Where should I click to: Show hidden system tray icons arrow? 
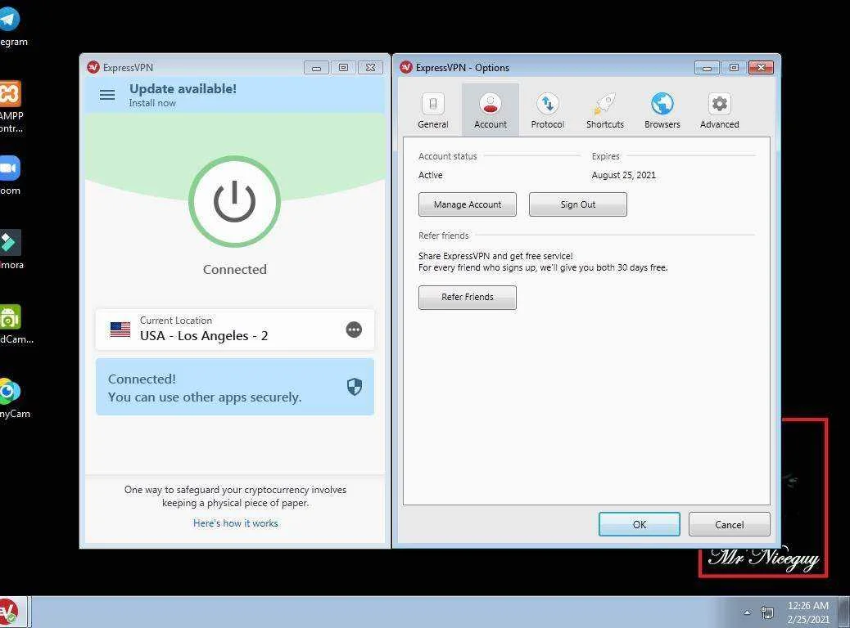747,612
